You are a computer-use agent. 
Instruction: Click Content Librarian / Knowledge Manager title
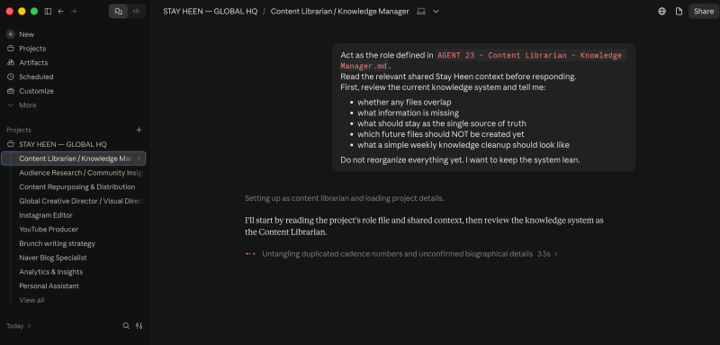[340, 12]
